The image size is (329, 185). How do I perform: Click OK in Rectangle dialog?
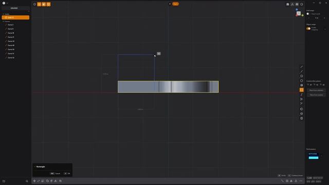(67, 174)
